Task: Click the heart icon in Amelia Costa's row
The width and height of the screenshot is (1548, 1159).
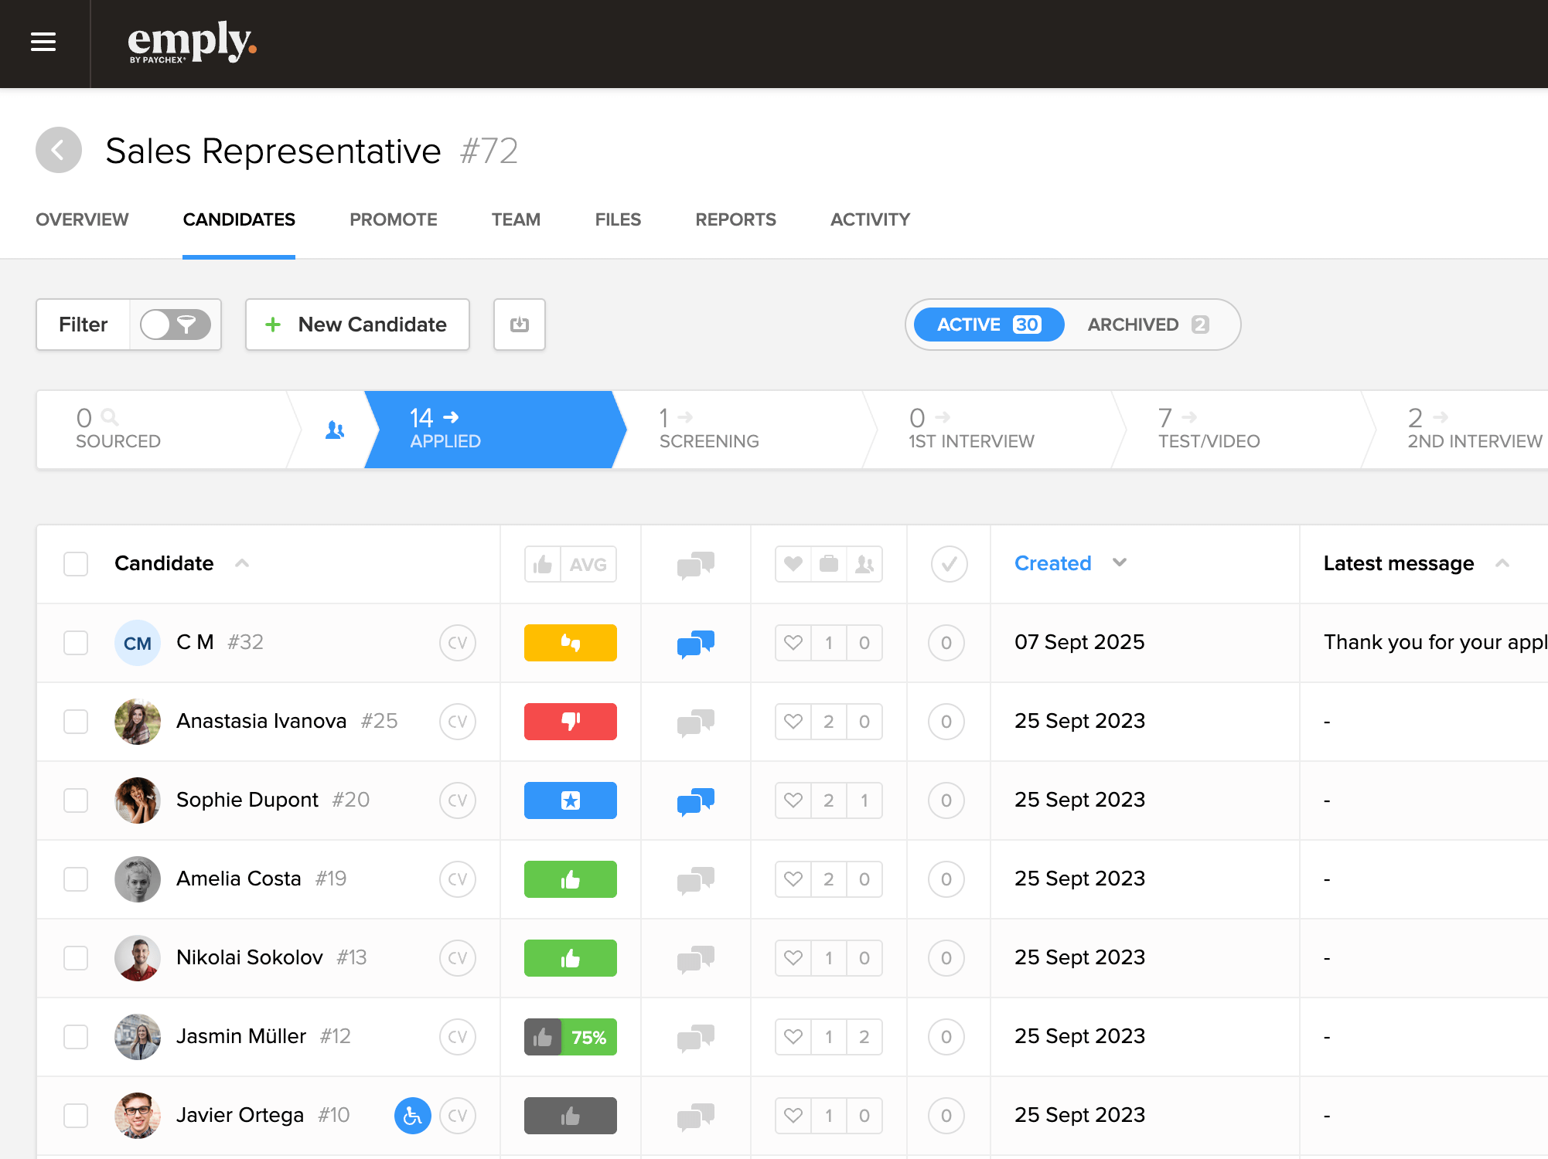Action: click(793, 879)
